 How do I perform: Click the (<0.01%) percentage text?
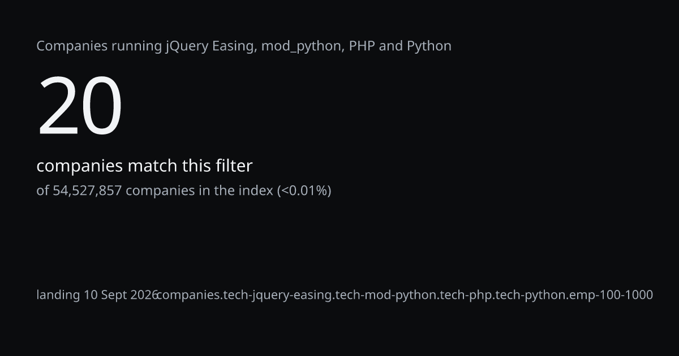304,190
